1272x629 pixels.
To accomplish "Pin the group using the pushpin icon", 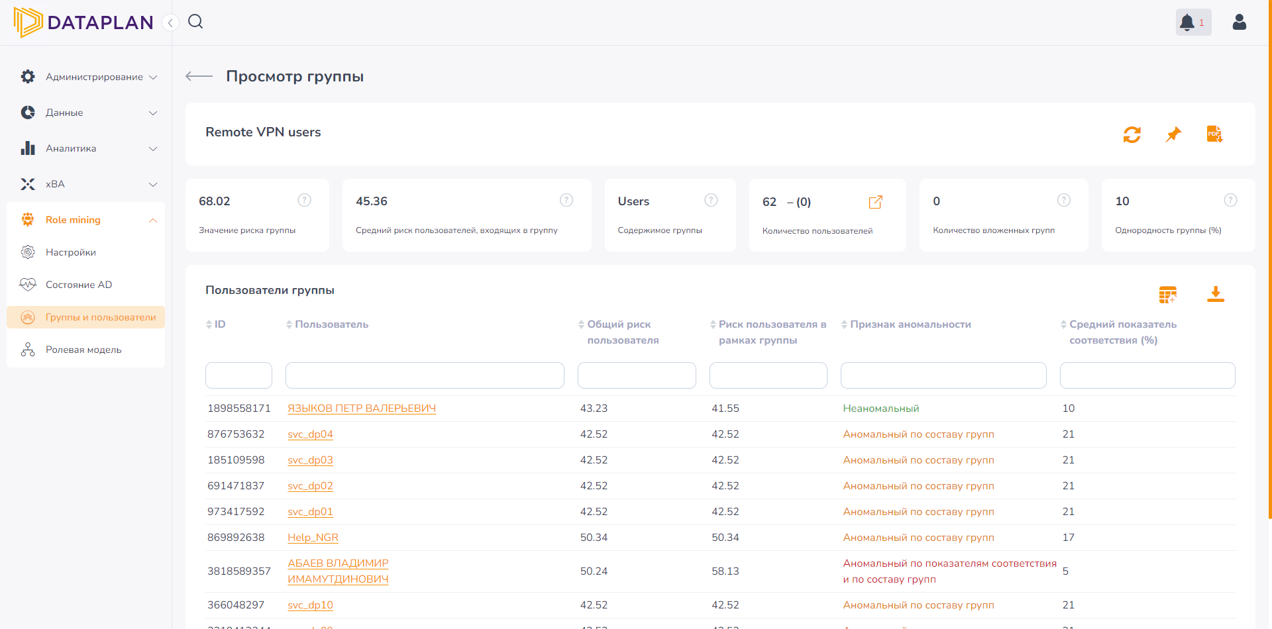I will 1173,134.
